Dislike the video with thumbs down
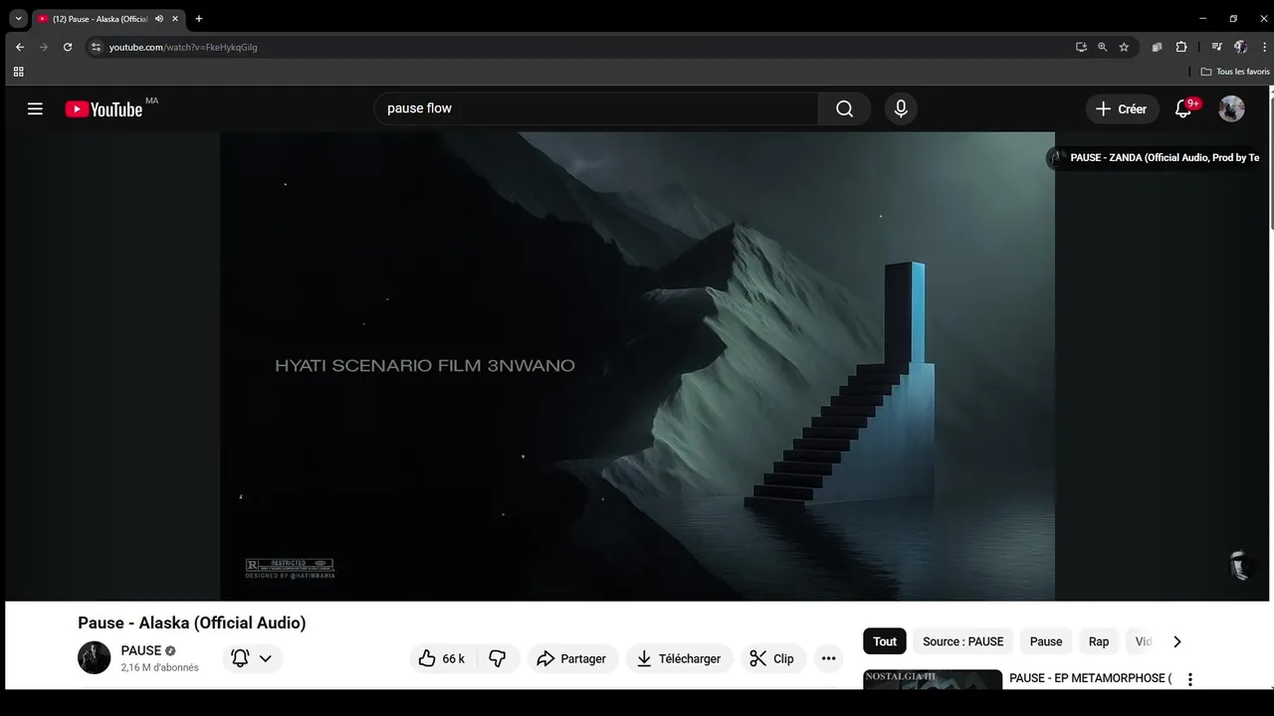 499,658
